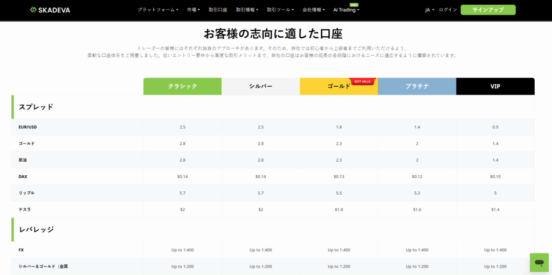The width and height of the screenshot is (552, 275).
Task: Click the レバレッジ section heading
Action: point(36,229)
